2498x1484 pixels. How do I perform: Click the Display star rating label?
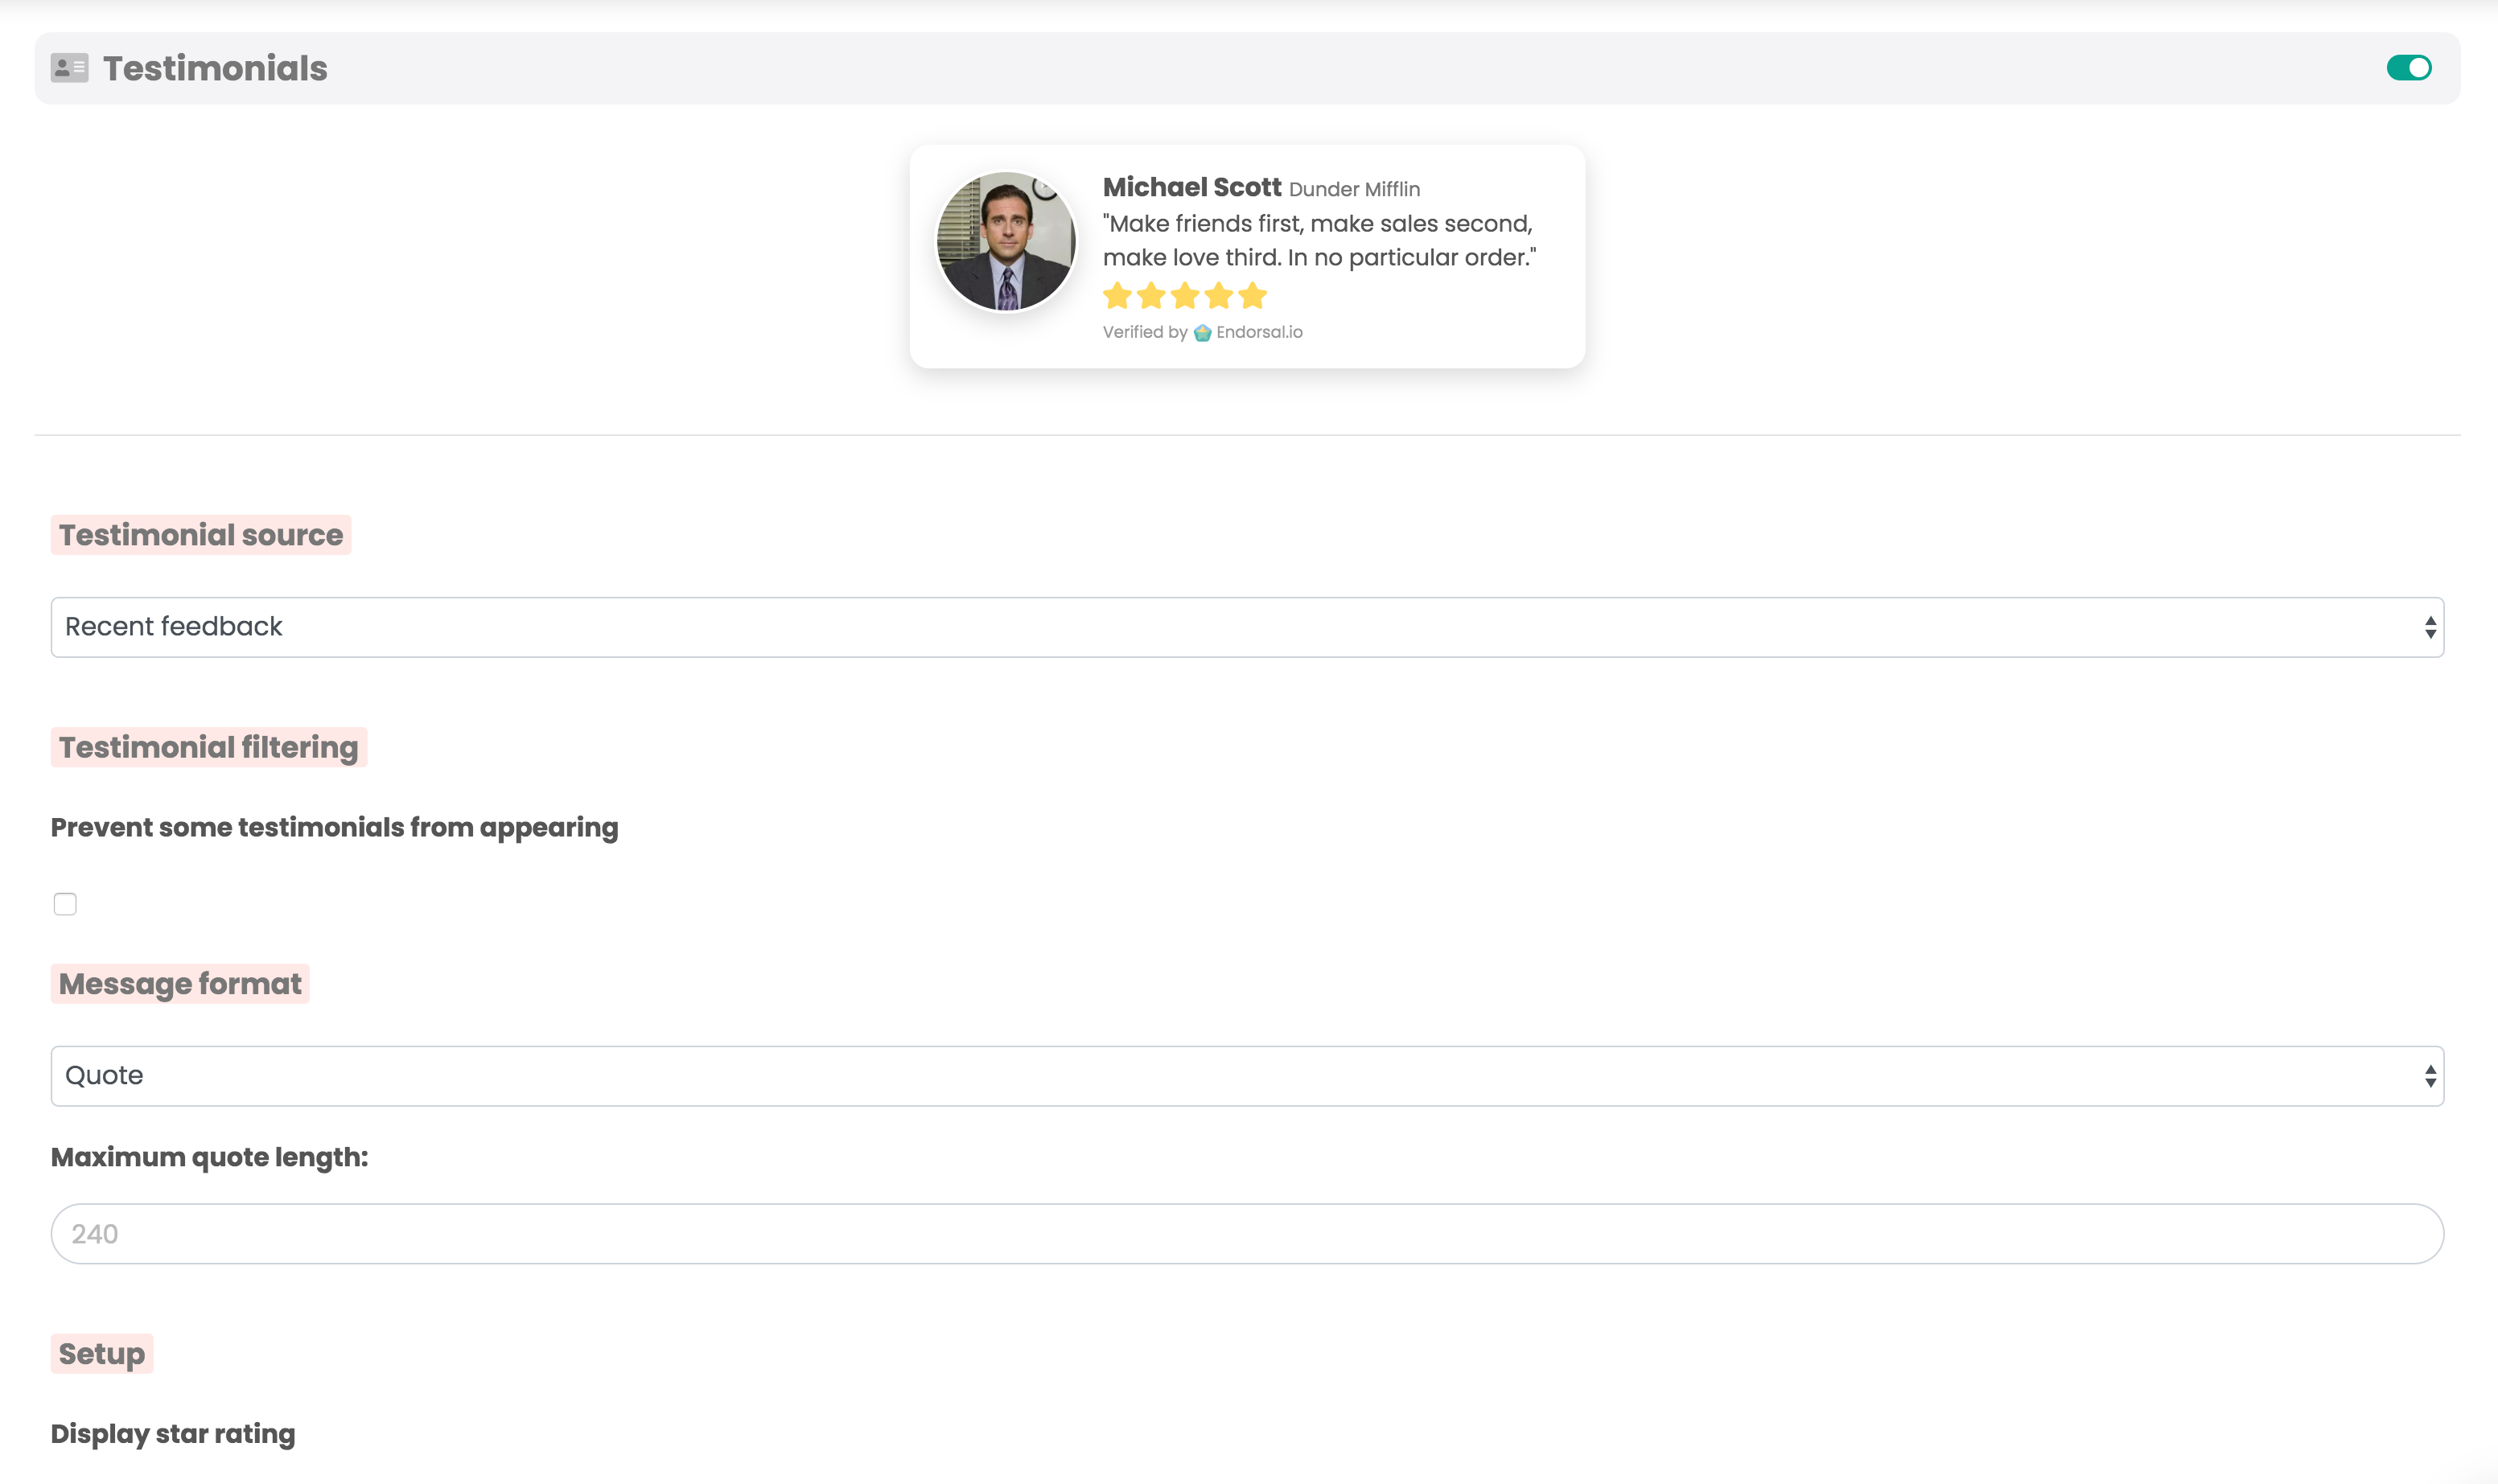172,1433
